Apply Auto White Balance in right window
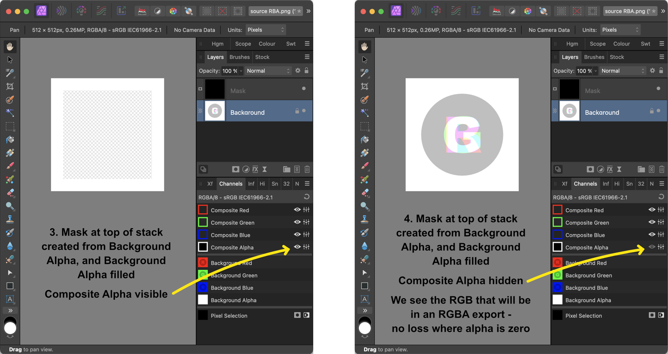Viewport: 668px width, 354px height. pyautogui.click(x=543, y=11)
